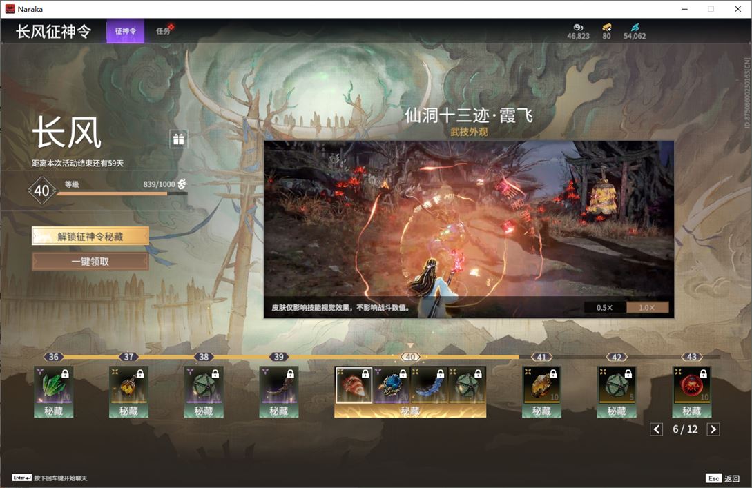Select the level 43 marker on the track
This screenshot has width=752, height=488.
tap(691, 357)
